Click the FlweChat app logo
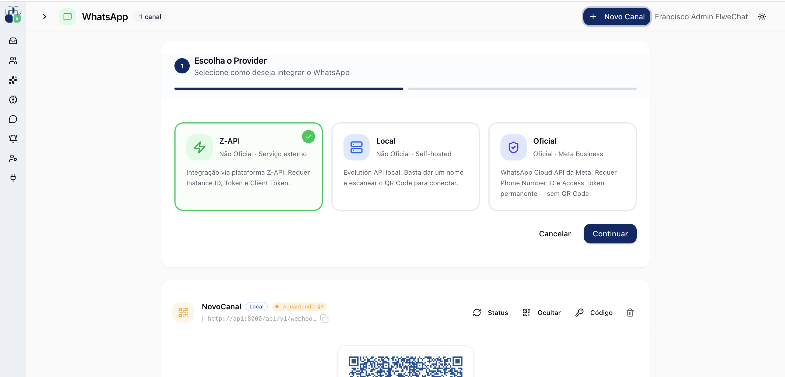The image size is (785, 377). 13,15
